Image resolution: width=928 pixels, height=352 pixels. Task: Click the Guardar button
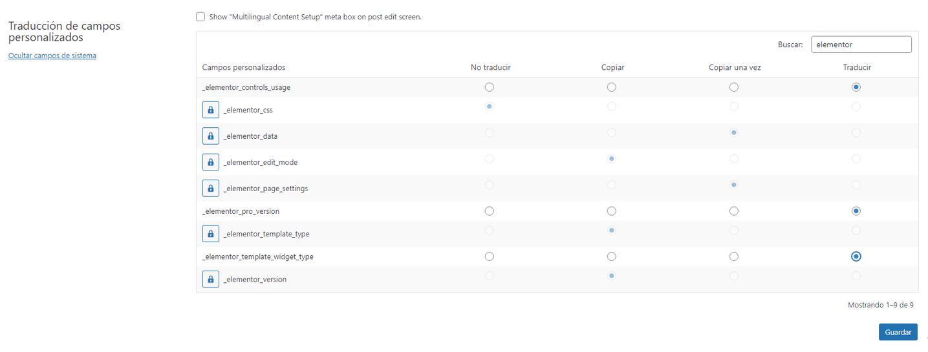[x=898, y=332]
